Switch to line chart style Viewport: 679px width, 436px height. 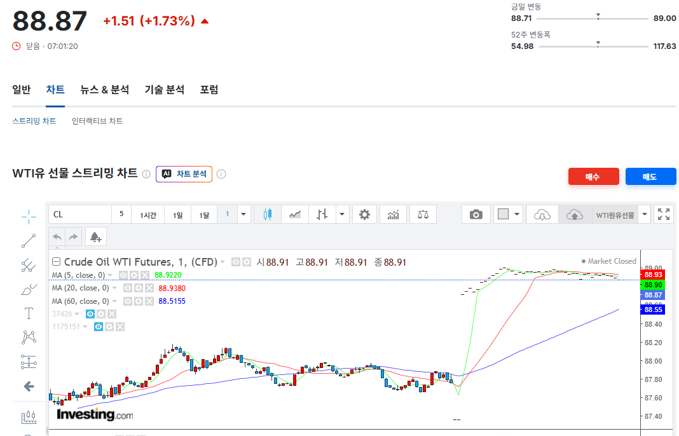pyautogui.click(x=295, y=214)
